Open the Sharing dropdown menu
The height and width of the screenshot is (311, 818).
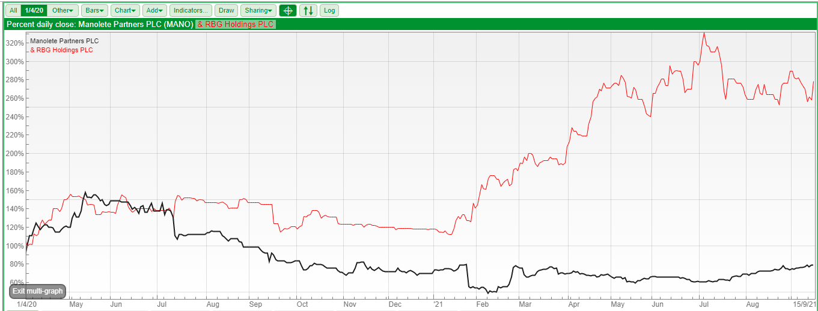(x=258, y=10)
